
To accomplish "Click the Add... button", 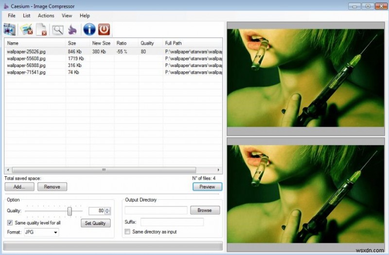I will point(19,187).
